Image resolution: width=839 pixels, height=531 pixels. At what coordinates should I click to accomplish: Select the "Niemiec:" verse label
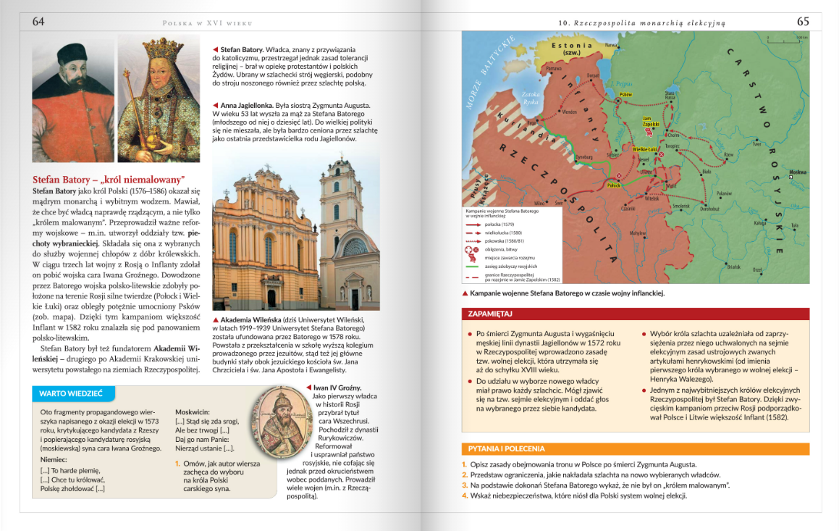(54, 460)
